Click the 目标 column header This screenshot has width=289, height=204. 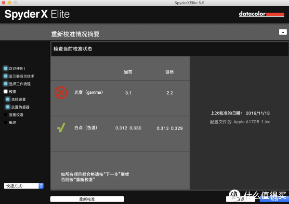170,72
